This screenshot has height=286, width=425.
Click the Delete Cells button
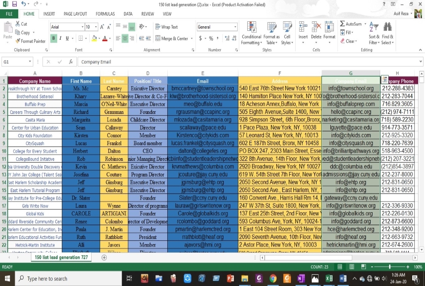pos(316,33)
